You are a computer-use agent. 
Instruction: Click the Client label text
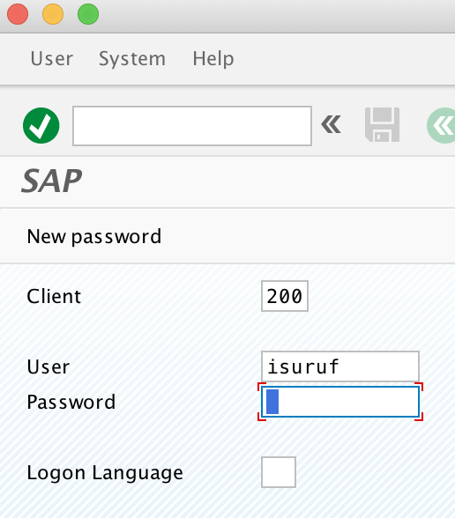54,296
